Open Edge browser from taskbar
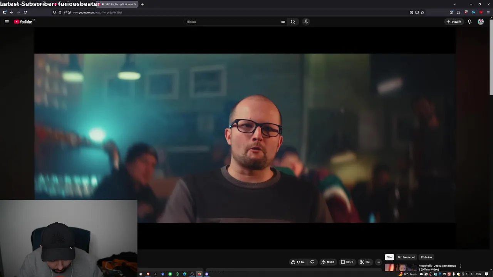 [184, 274]
